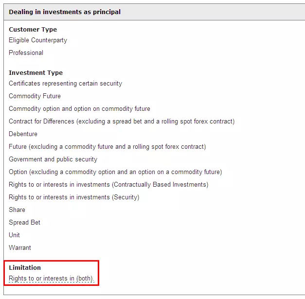The height and width of the screenshot is (299, 305).
Task: Click 'Government and public security' entry
Action: coord(53,159)
